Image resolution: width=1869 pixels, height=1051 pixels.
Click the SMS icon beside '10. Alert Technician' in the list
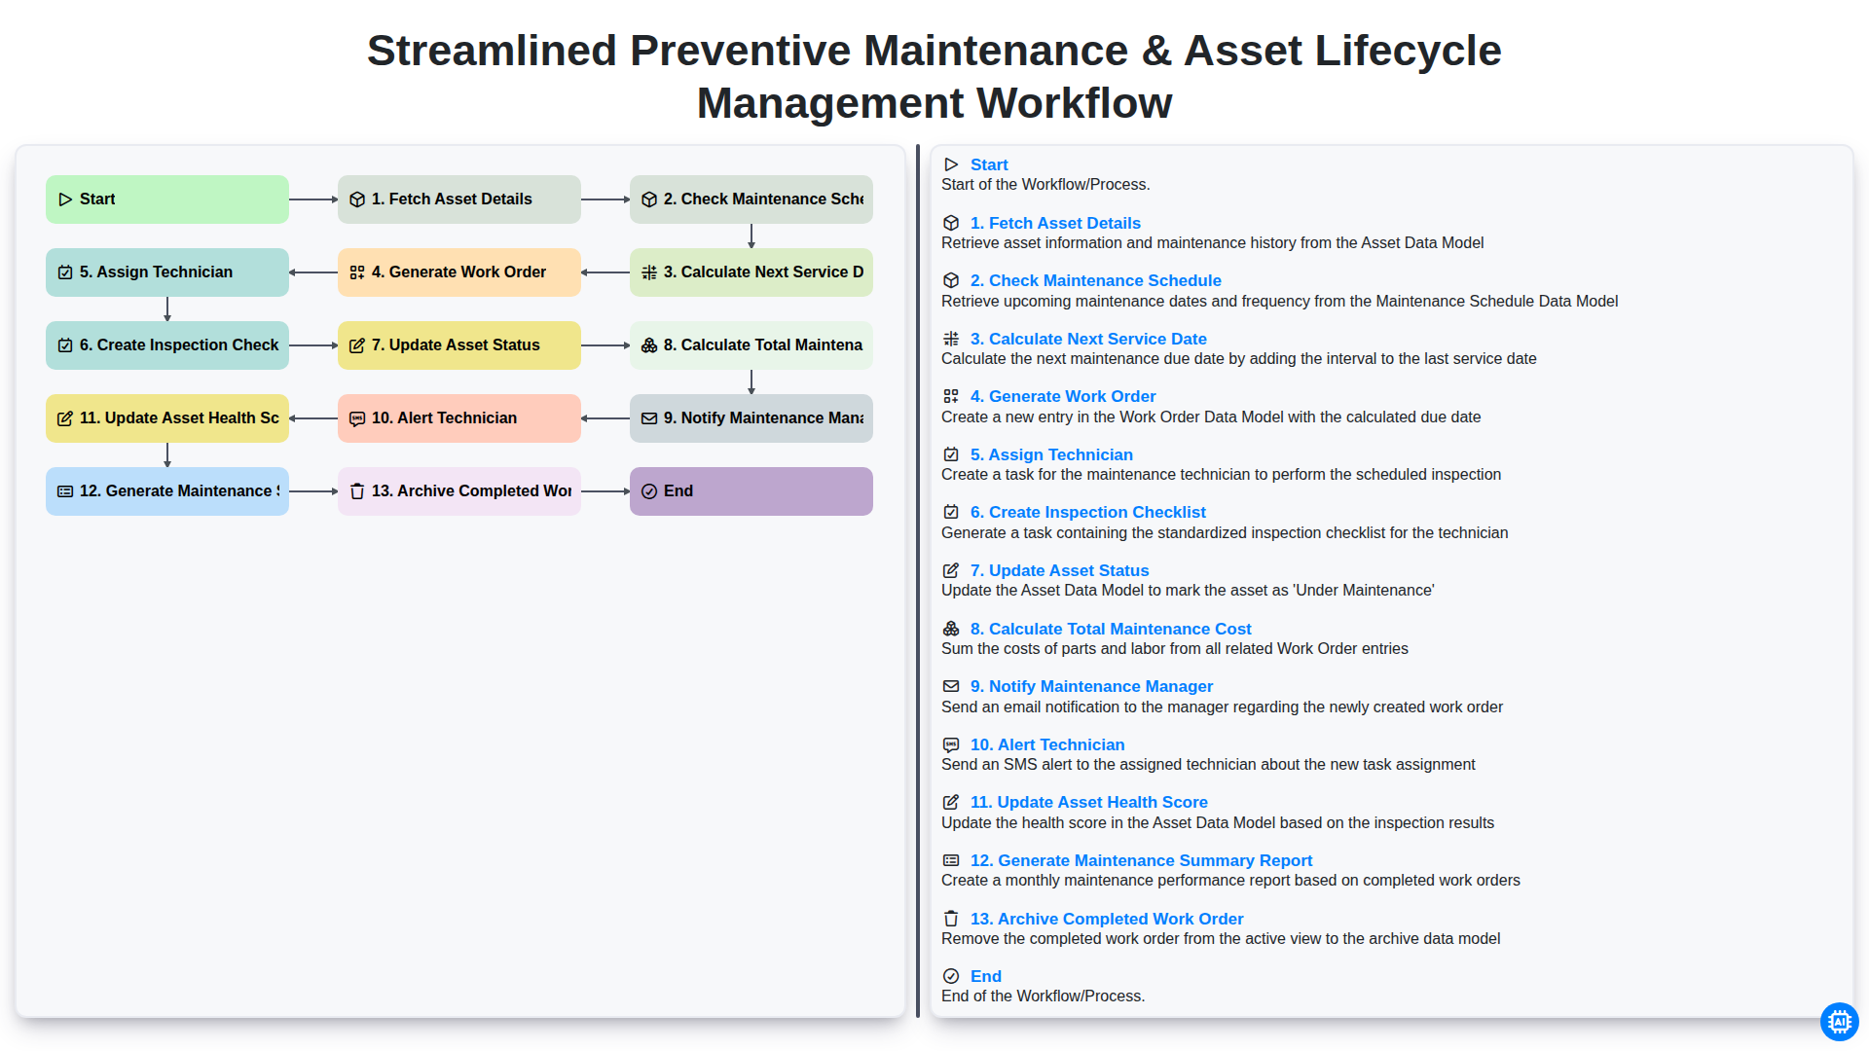point(951,744)
